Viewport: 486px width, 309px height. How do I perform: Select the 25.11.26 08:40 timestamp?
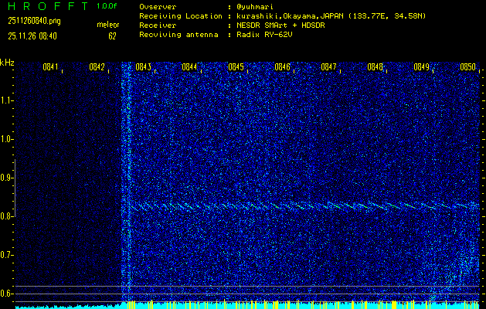tap(32, 36)
